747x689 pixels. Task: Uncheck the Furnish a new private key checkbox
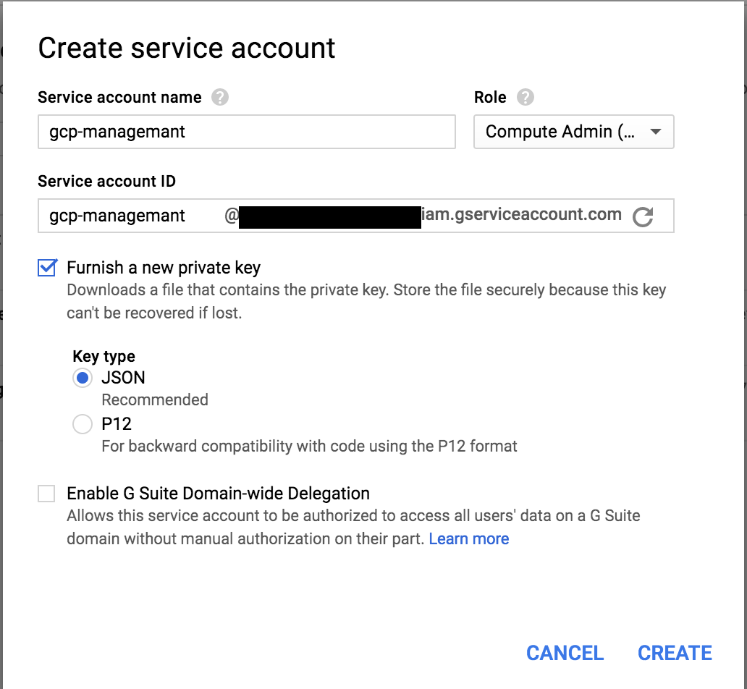coord(47,268)
